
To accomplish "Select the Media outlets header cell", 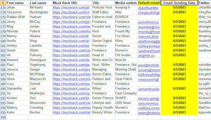I will pos(126,3).
